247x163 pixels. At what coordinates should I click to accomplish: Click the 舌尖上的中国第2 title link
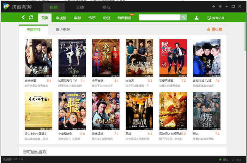pyautogui.click(x=35, y=134)
